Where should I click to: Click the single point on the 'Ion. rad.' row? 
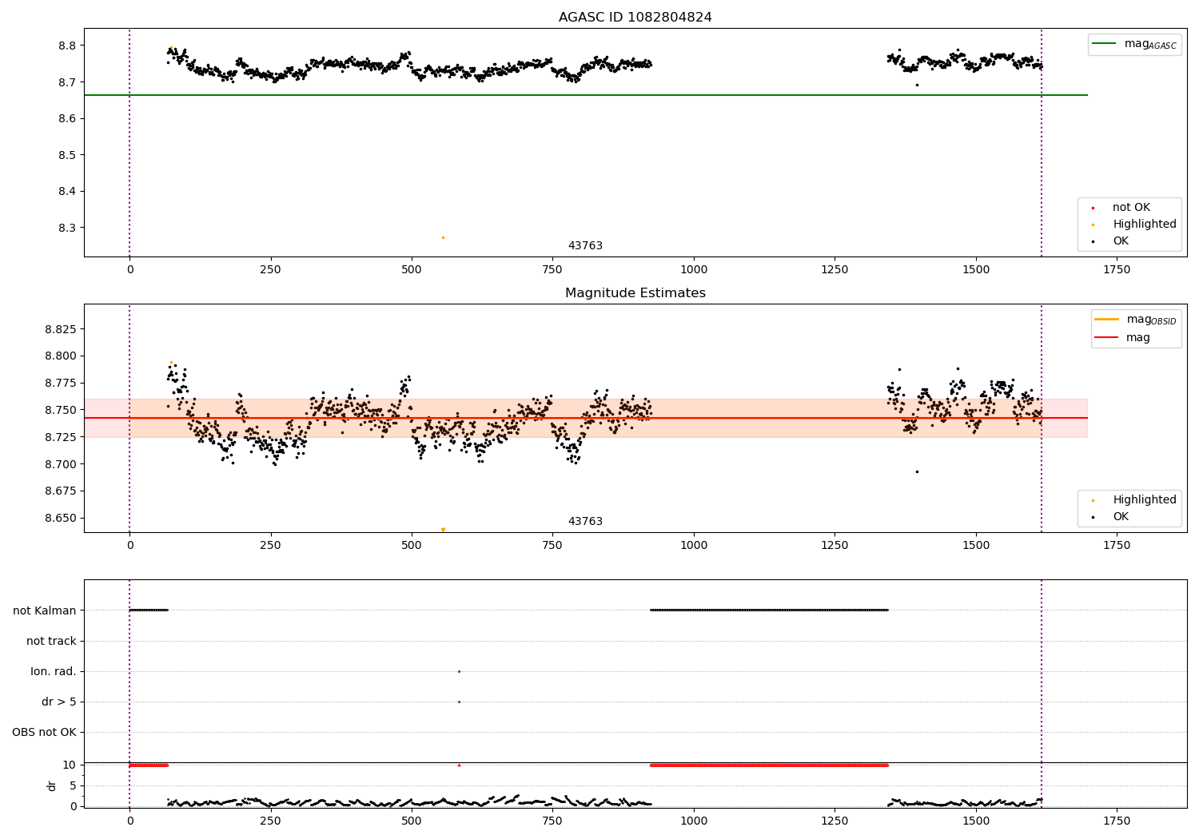coord(459,671)
